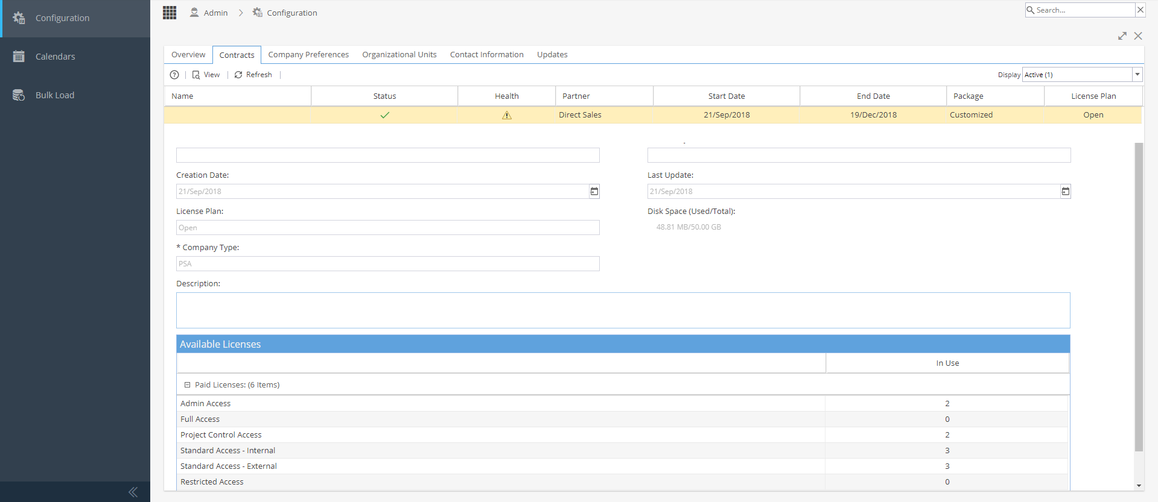Click the Description text area
The width and height of the screenshot is (1158, 502).
click(623, 310)
